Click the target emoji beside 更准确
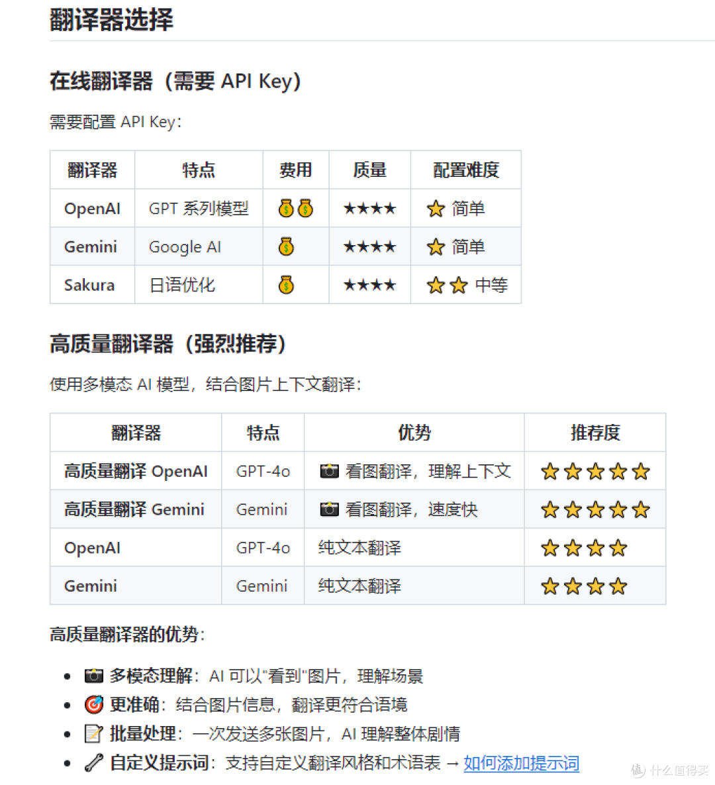Screen dimensions: 715x785 [93, 704]
